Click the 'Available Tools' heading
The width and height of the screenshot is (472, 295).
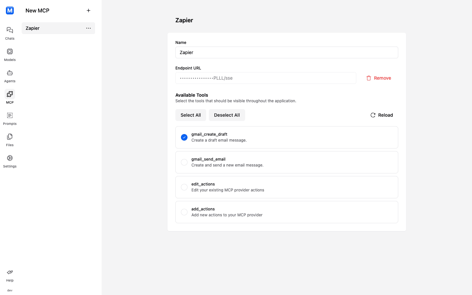point(192,95)
